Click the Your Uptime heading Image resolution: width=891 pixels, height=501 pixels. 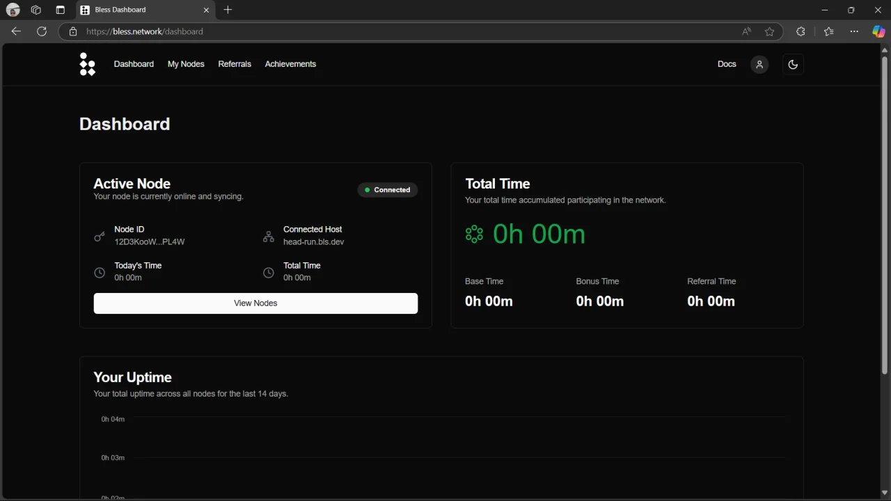(132, 377)
